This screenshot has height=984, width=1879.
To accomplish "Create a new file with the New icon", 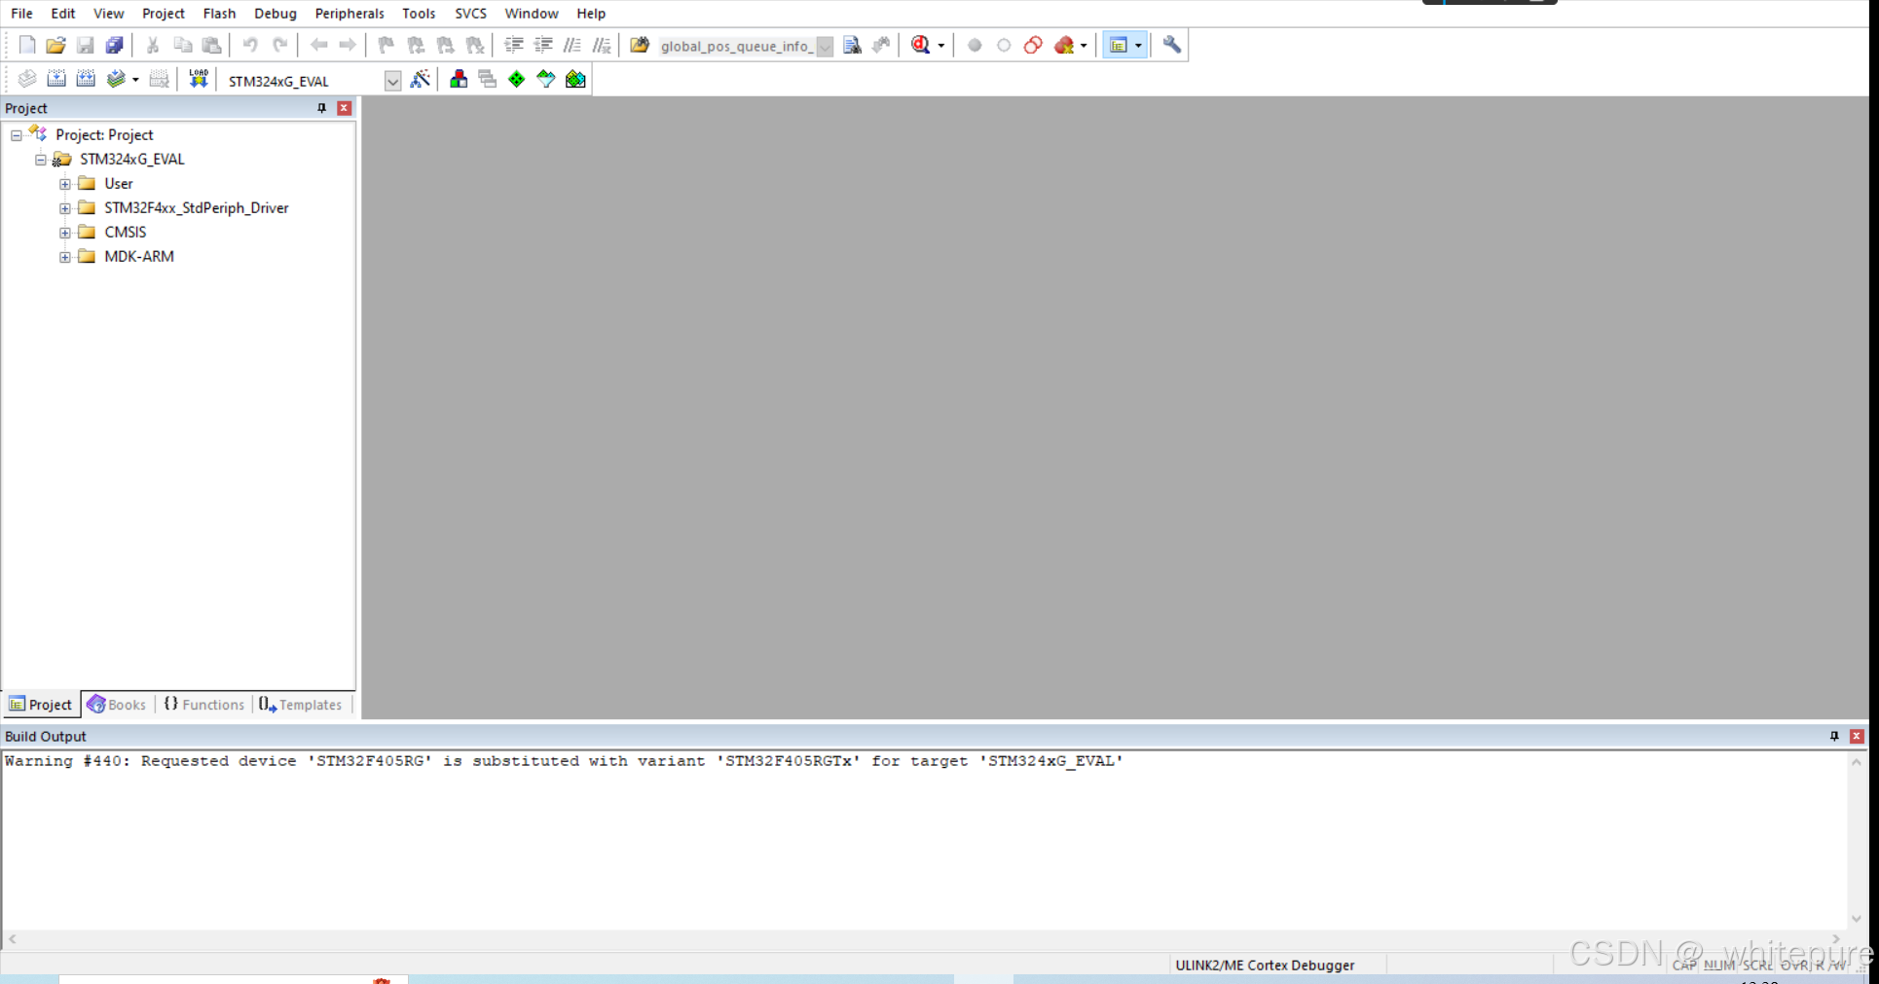I will pyautogui.click(x=27, y=45).
